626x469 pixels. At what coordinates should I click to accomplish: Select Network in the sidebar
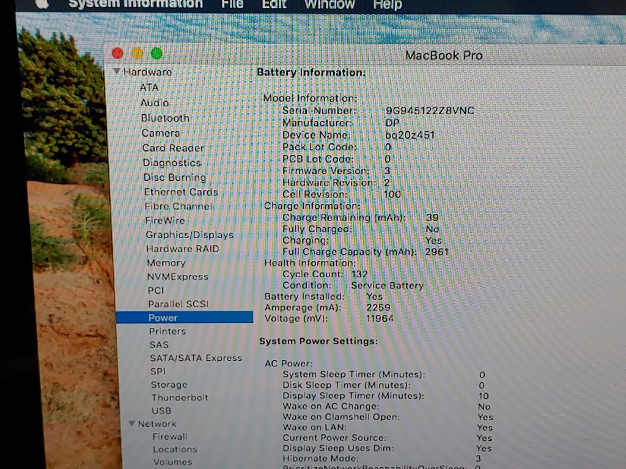tap(157, 424)
